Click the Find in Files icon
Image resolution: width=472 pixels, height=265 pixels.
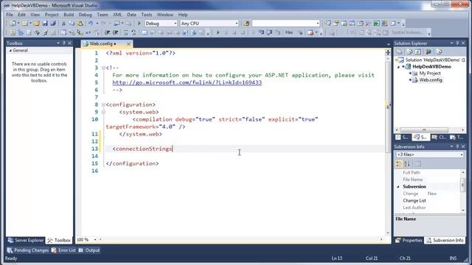click(246, 23)
